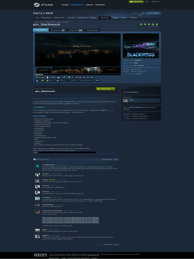Open the On Youtube link
The height and width of the screenshot is (259, 194).
click(x=133, y=92)
